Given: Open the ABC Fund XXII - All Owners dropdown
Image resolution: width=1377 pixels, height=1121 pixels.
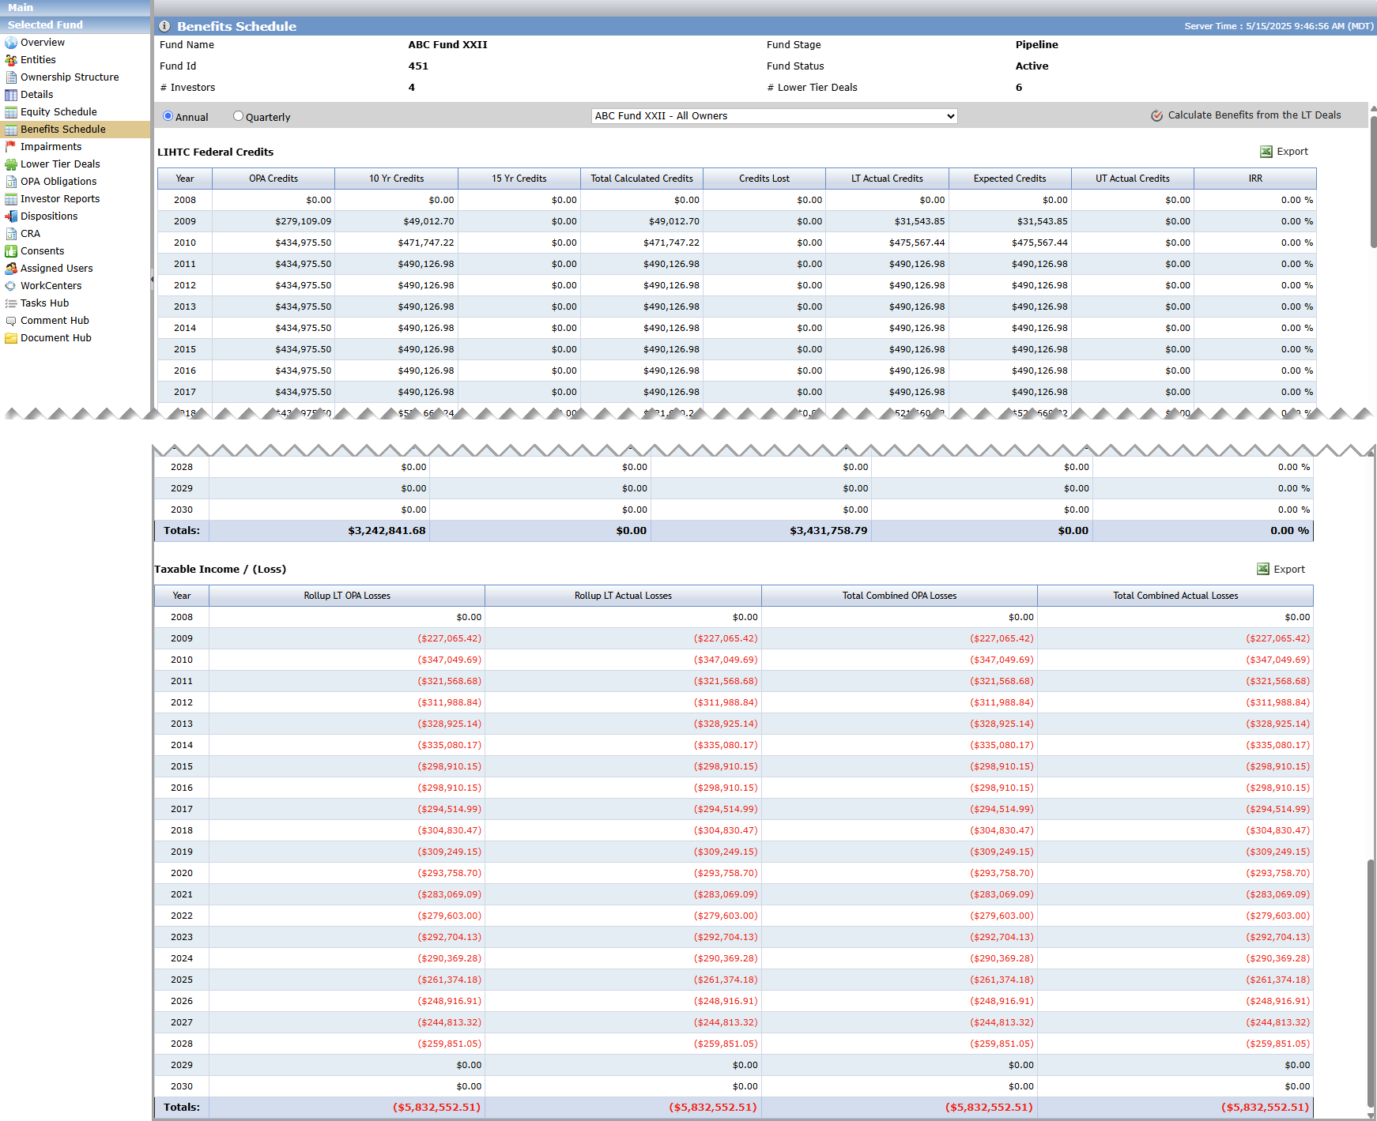Looking at the screenshot, I should (774, 116).
